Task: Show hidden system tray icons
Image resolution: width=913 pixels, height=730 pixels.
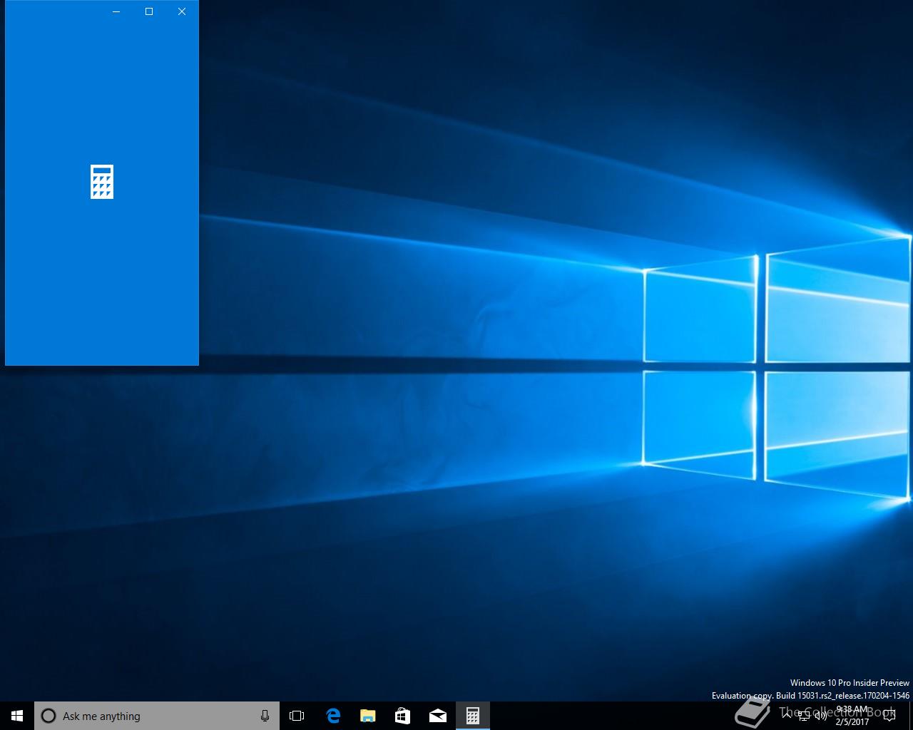Action: pos(787,716)
